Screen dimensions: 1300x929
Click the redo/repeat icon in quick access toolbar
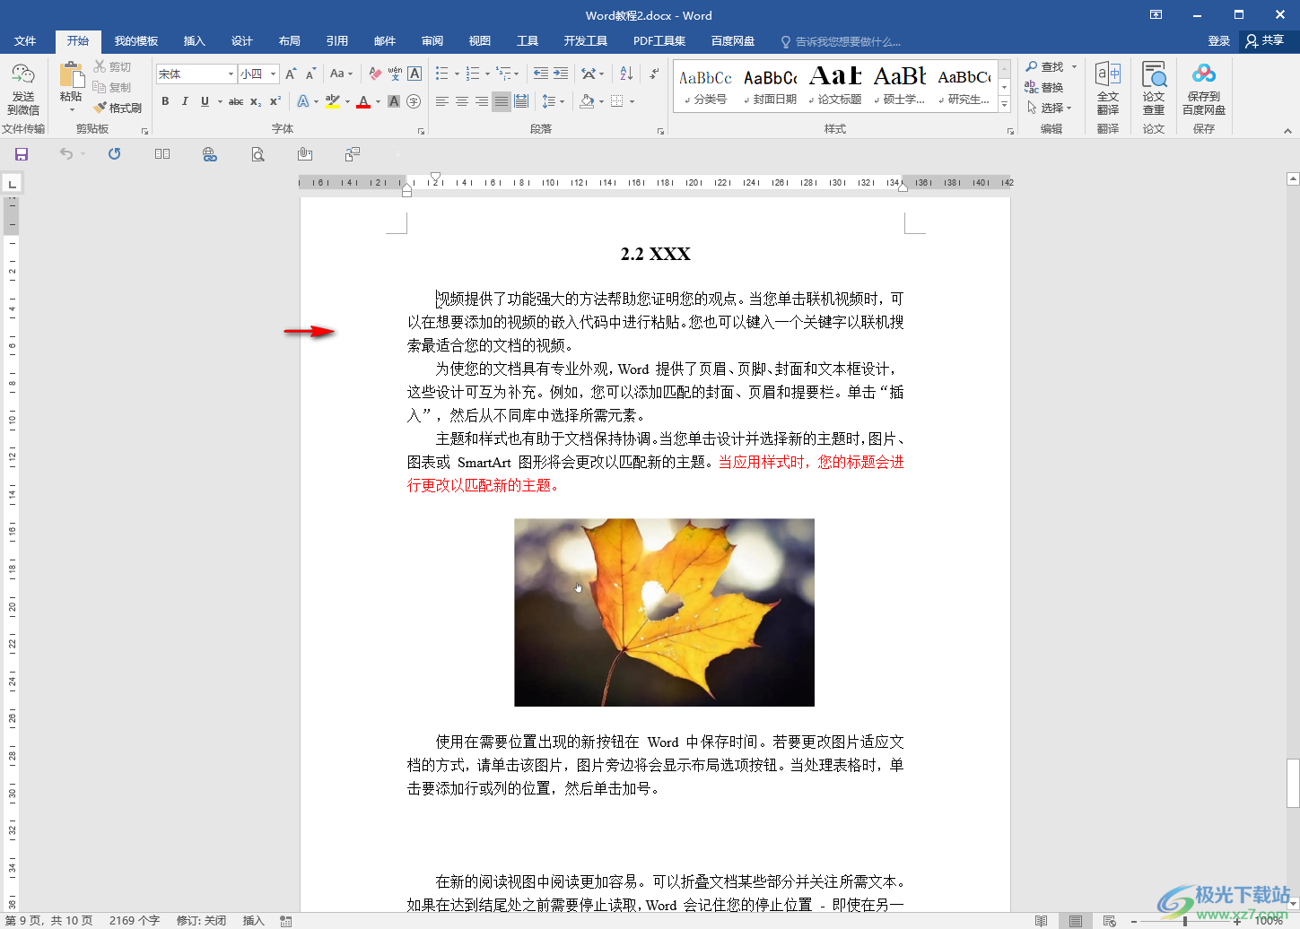point(114,154)
